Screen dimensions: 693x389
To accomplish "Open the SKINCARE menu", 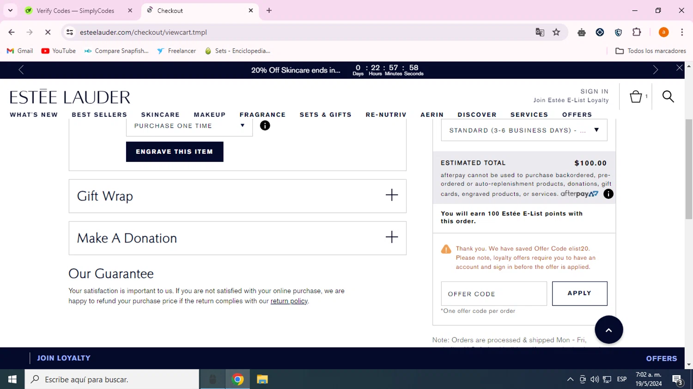I will point(160,114).
